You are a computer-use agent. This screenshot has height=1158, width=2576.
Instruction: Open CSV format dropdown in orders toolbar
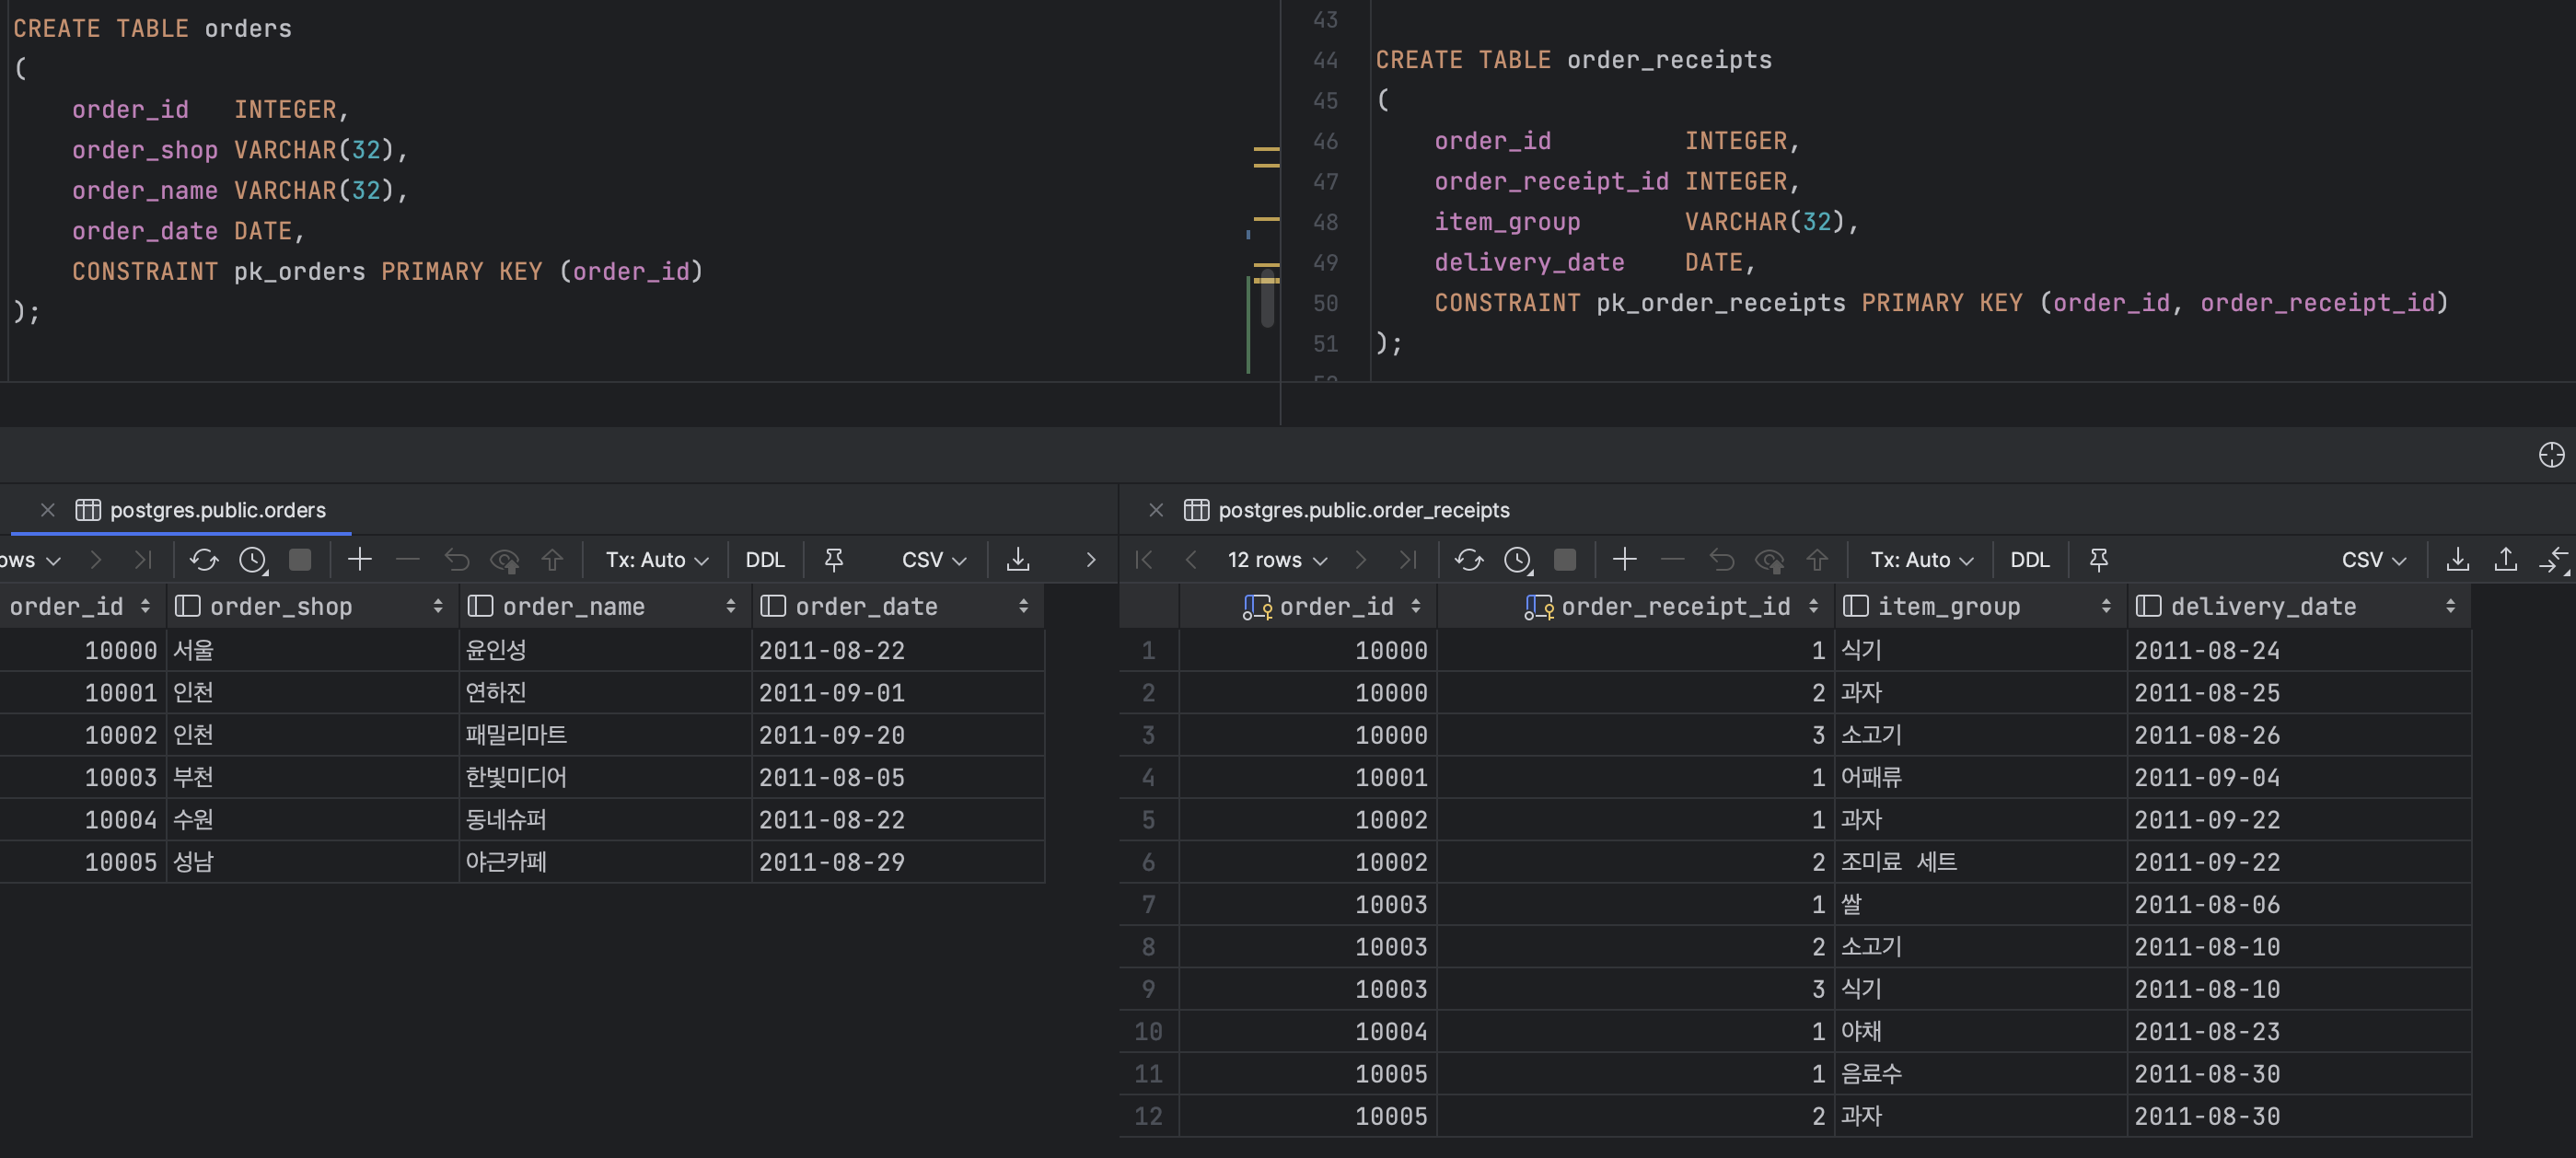(934, 560)
